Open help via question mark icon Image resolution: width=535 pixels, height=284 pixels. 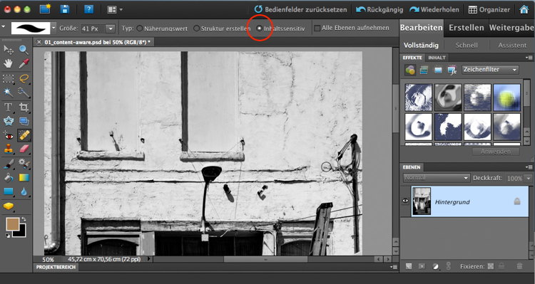tap(88, 9)
